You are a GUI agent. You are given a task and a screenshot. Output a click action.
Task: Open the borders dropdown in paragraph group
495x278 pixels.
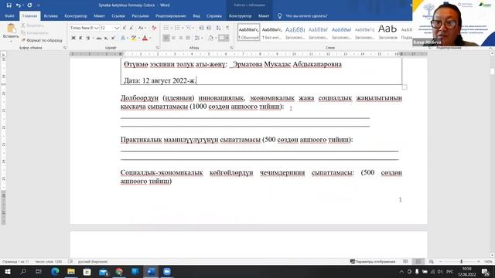tap(227, 38)
